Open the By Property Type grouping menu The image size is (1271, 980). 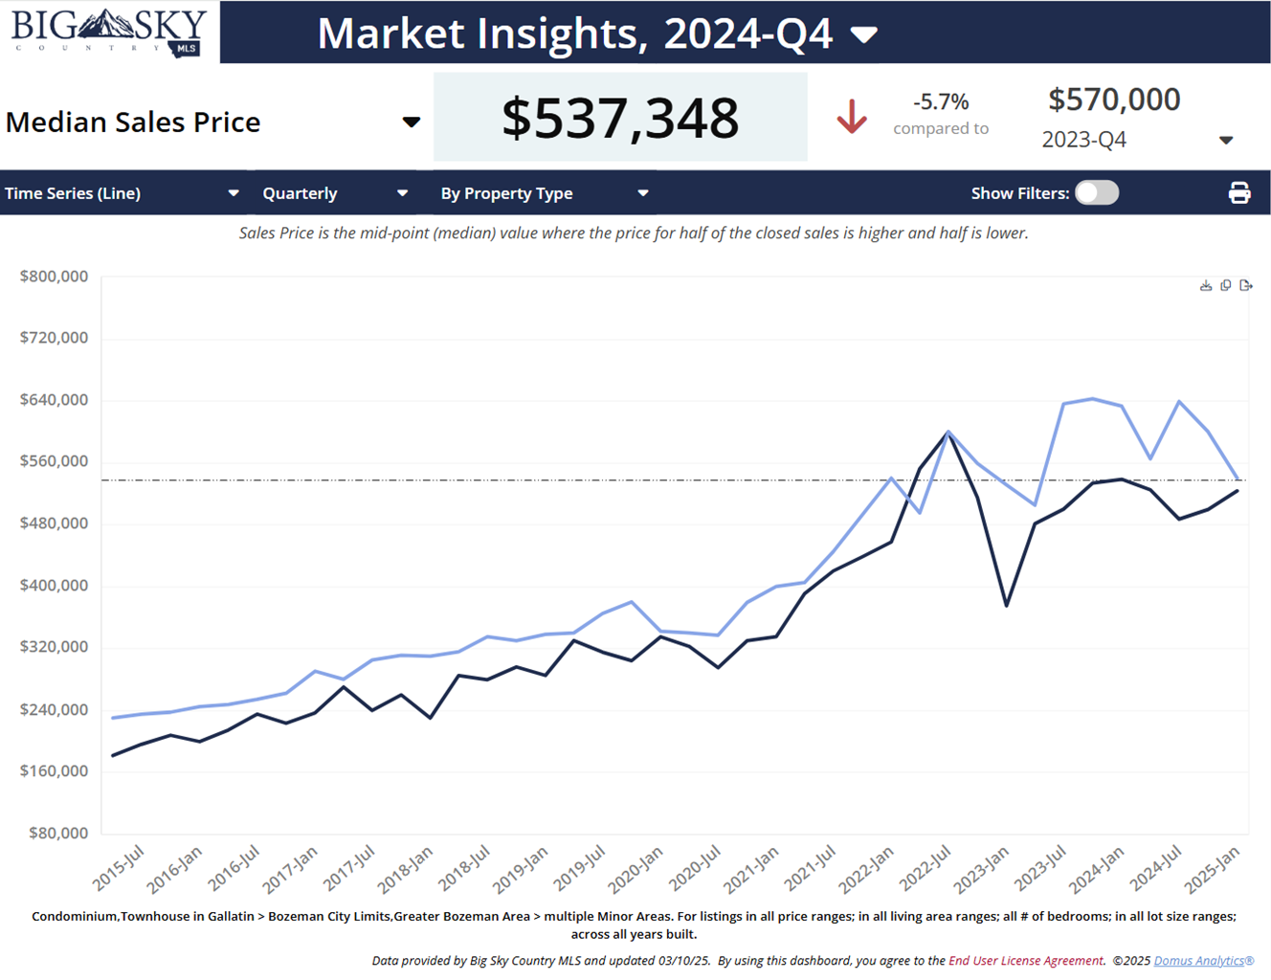(x=642, y=193)
